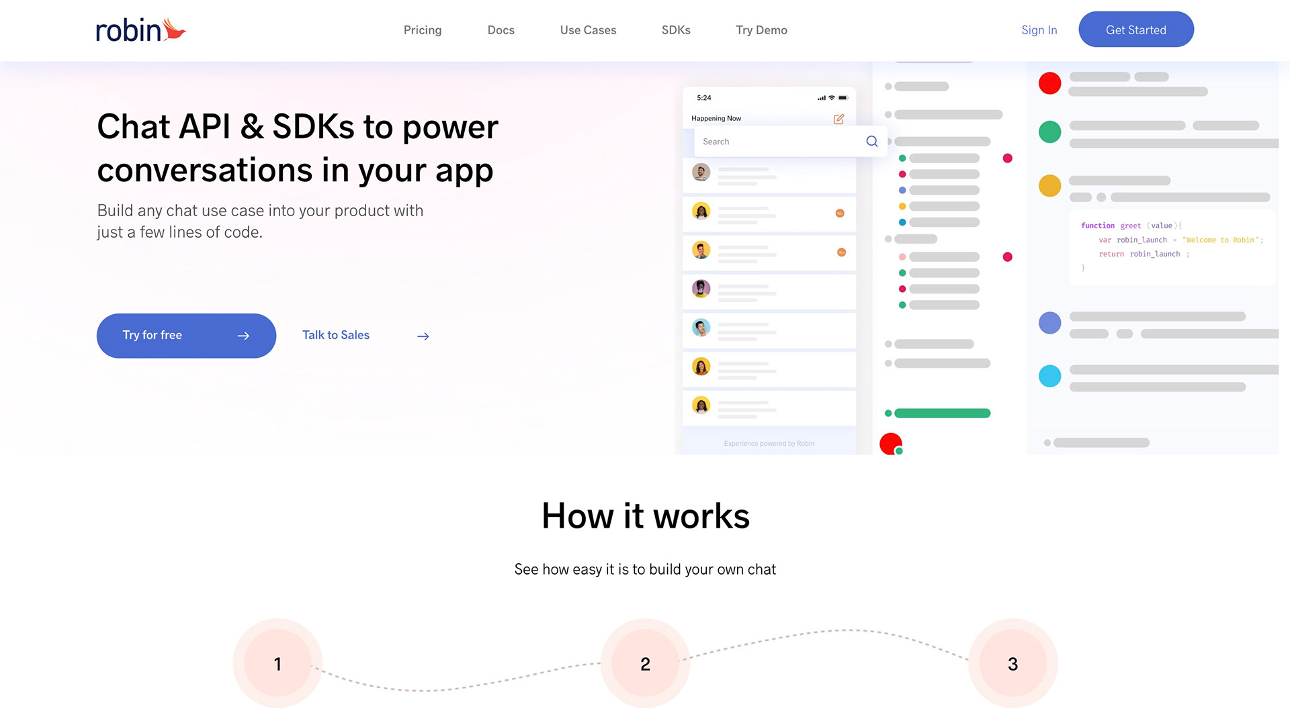Image resolution: width=1290 pixels, height=727 pixels.
Task: Open the Docs menu item
Action: point(501,30)
